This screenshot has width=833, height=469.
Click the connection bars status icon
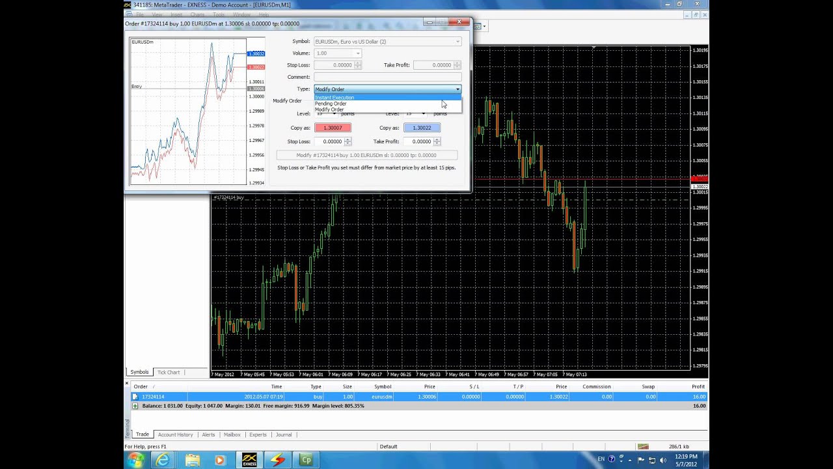coord(643,446)
